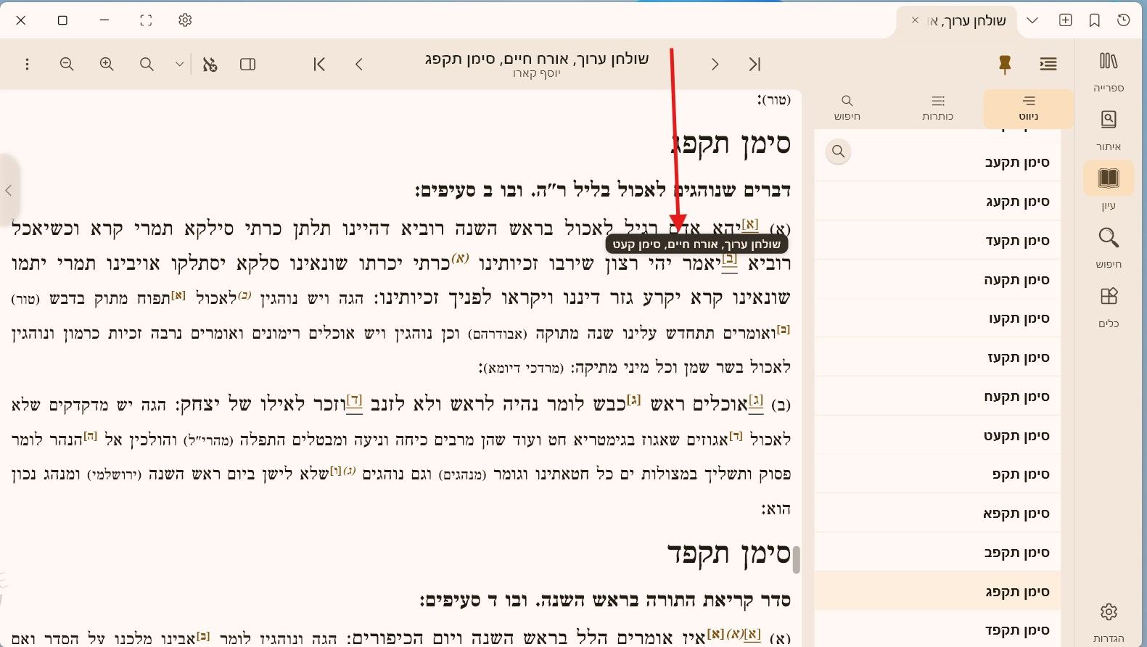Image resolution: width=1147 pixels, height=647 pixels.
Task: Open the איתור locate sidebar icon
Action: (1109, 130)
